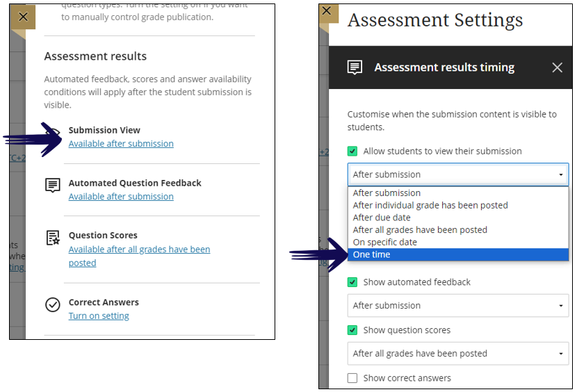This screenshot has height=392, width=577.
Task: Close the Assessment results timing panel
Action: [x=557, y=67]
